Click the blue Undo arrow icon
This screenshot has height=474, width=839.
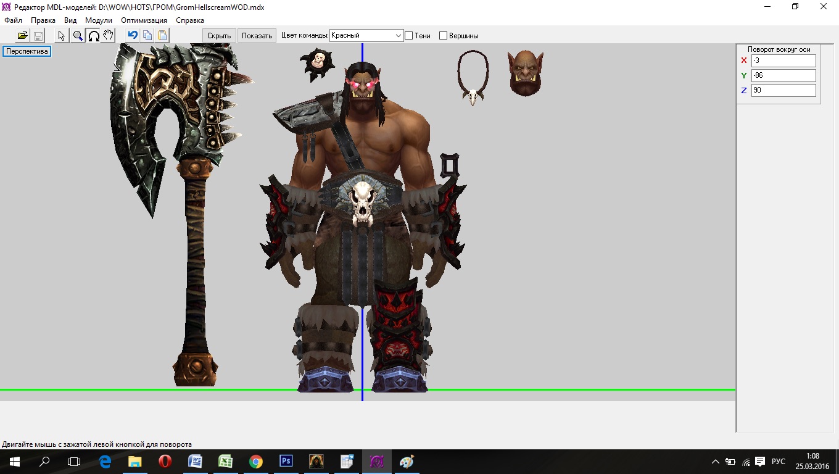point(132,35)
